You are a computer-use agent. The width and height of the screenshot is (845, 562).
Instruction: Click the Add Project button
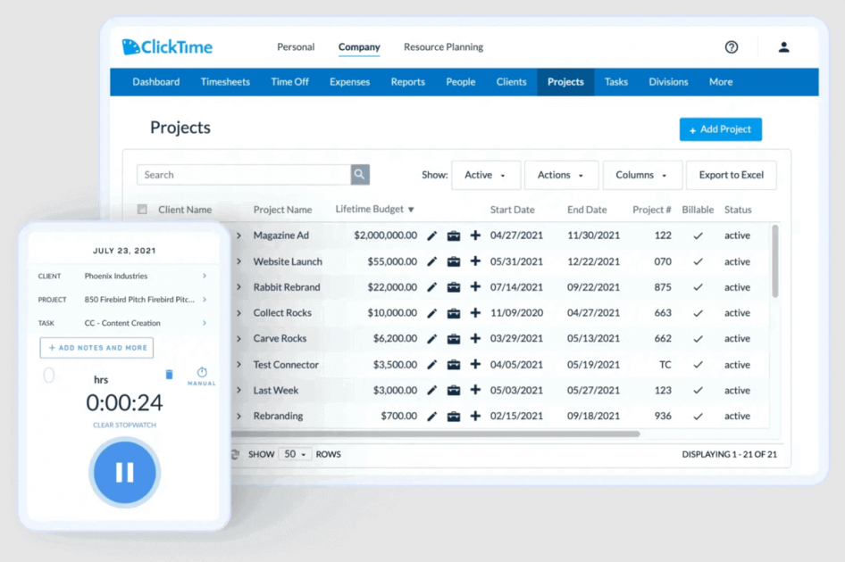tap(720, 128)
